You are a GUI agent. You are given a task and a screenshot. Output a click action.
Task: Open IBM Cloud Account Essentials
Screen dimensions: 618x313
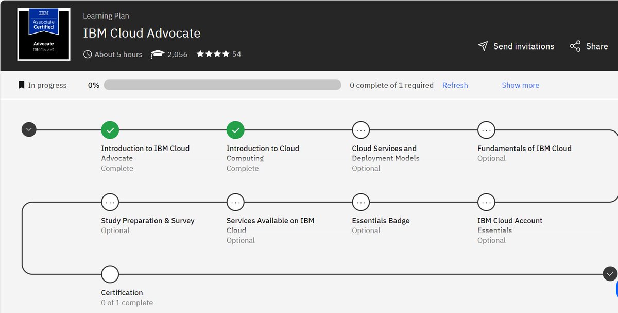pyautogui.click(x=510, y=225)
